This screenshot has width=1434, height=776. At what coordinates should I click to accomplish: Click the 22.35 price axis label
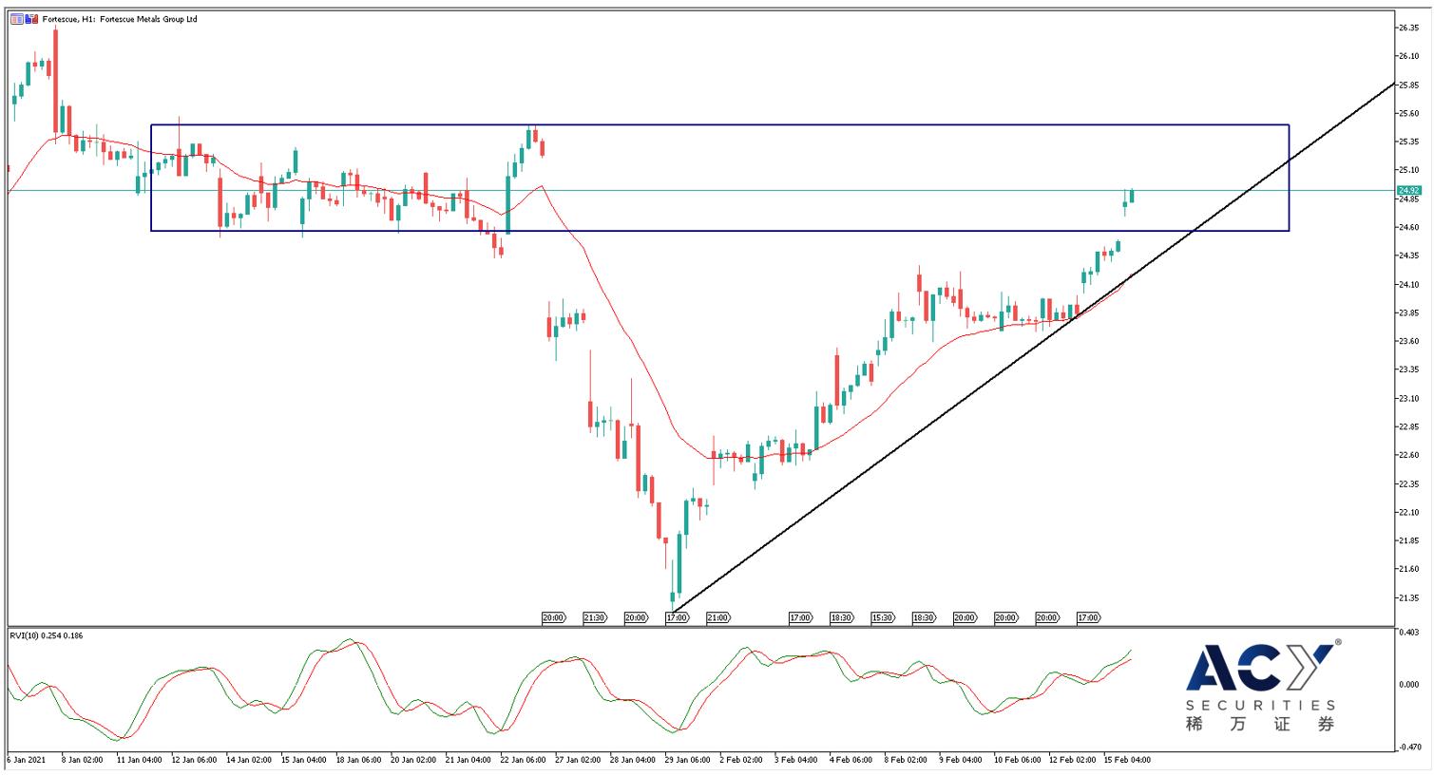click(x=1408, y=483)
